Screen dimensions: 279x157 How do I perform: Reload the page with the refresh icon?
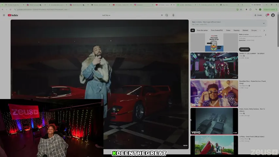pyautogui.click(x=10, y=9)
